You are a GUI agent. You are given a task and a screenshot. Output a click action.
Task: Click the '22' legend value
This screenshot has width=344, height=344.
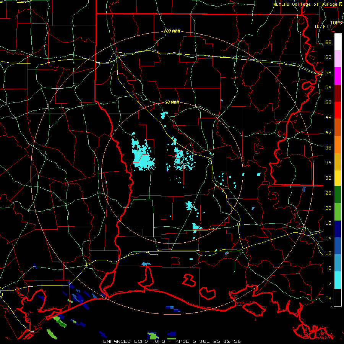[328, 208]
